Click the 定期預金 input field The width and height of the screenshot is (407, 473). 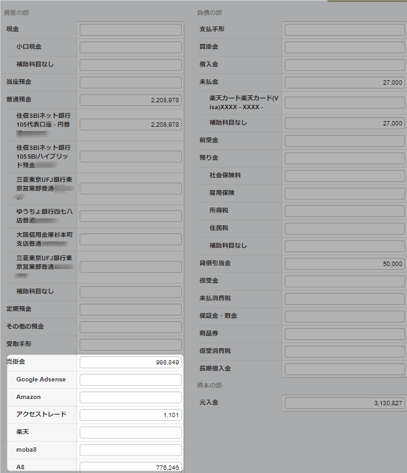[130, 309]
